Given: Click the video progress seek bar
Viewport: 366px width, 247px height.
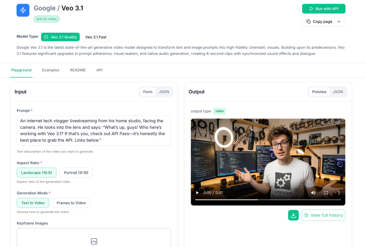Looking at the screenshot, I should [x=268, y=200].
